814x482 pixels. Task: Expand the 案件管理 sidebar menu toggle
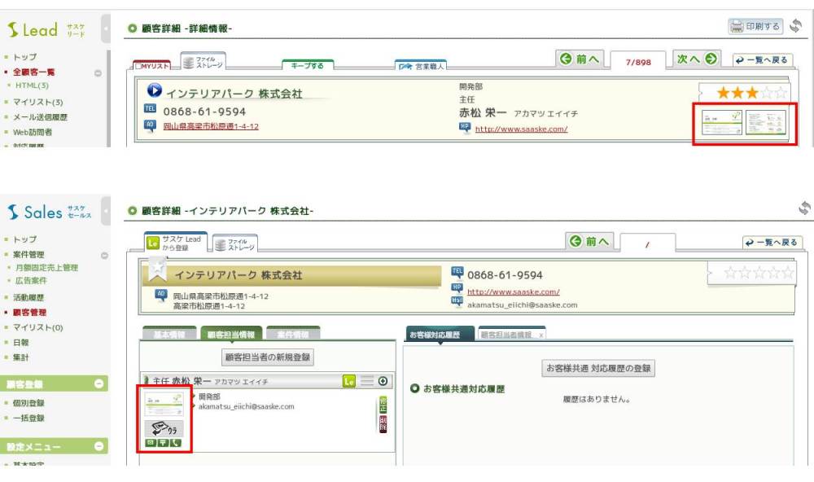point(103,255)
